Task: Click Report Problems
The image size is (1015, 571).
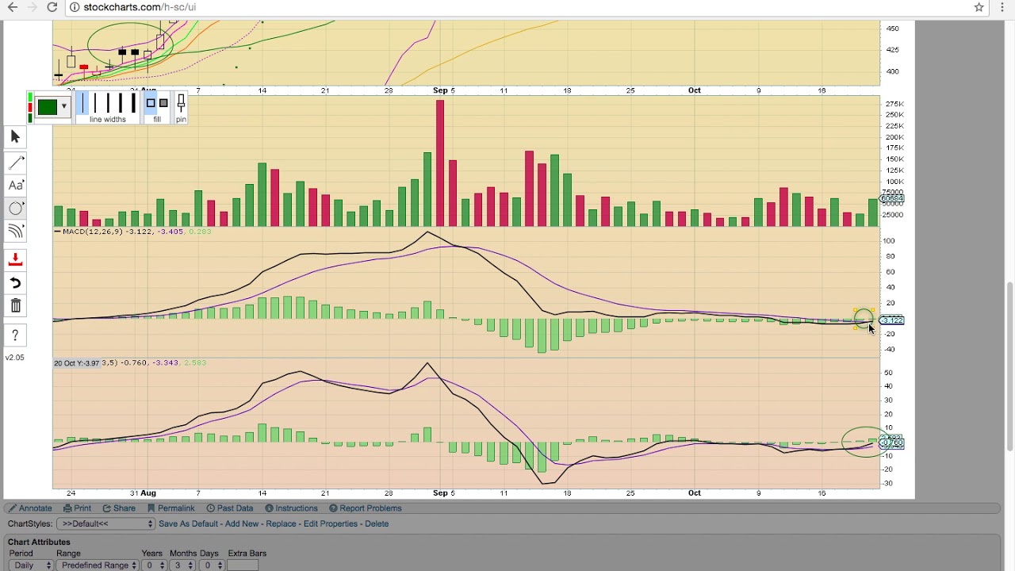Action: click(366, 508)
